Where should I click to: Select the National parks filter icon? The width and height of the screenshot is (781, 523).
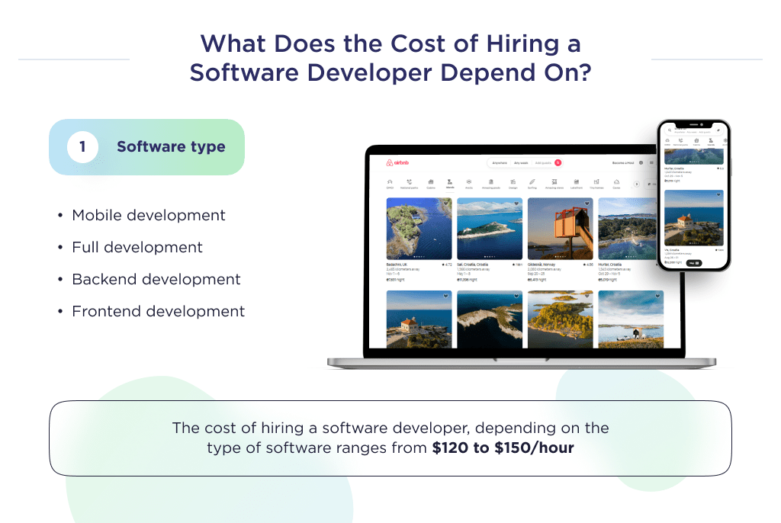[x=408, y=183]
